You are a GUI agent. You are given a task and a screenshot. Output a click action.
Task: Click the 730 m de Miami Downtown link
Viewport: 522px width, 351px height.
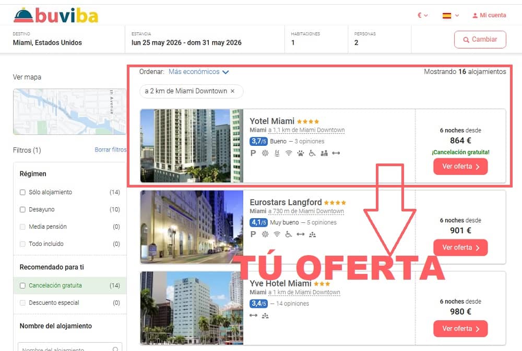click(306, 211)
